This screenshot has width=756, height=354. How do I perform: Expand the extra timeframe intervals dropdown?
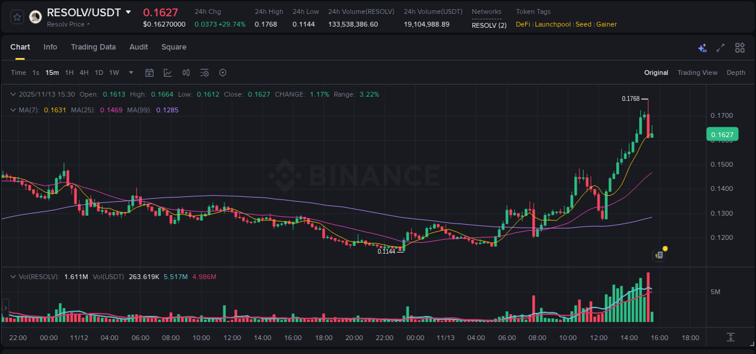click(131, 72)
